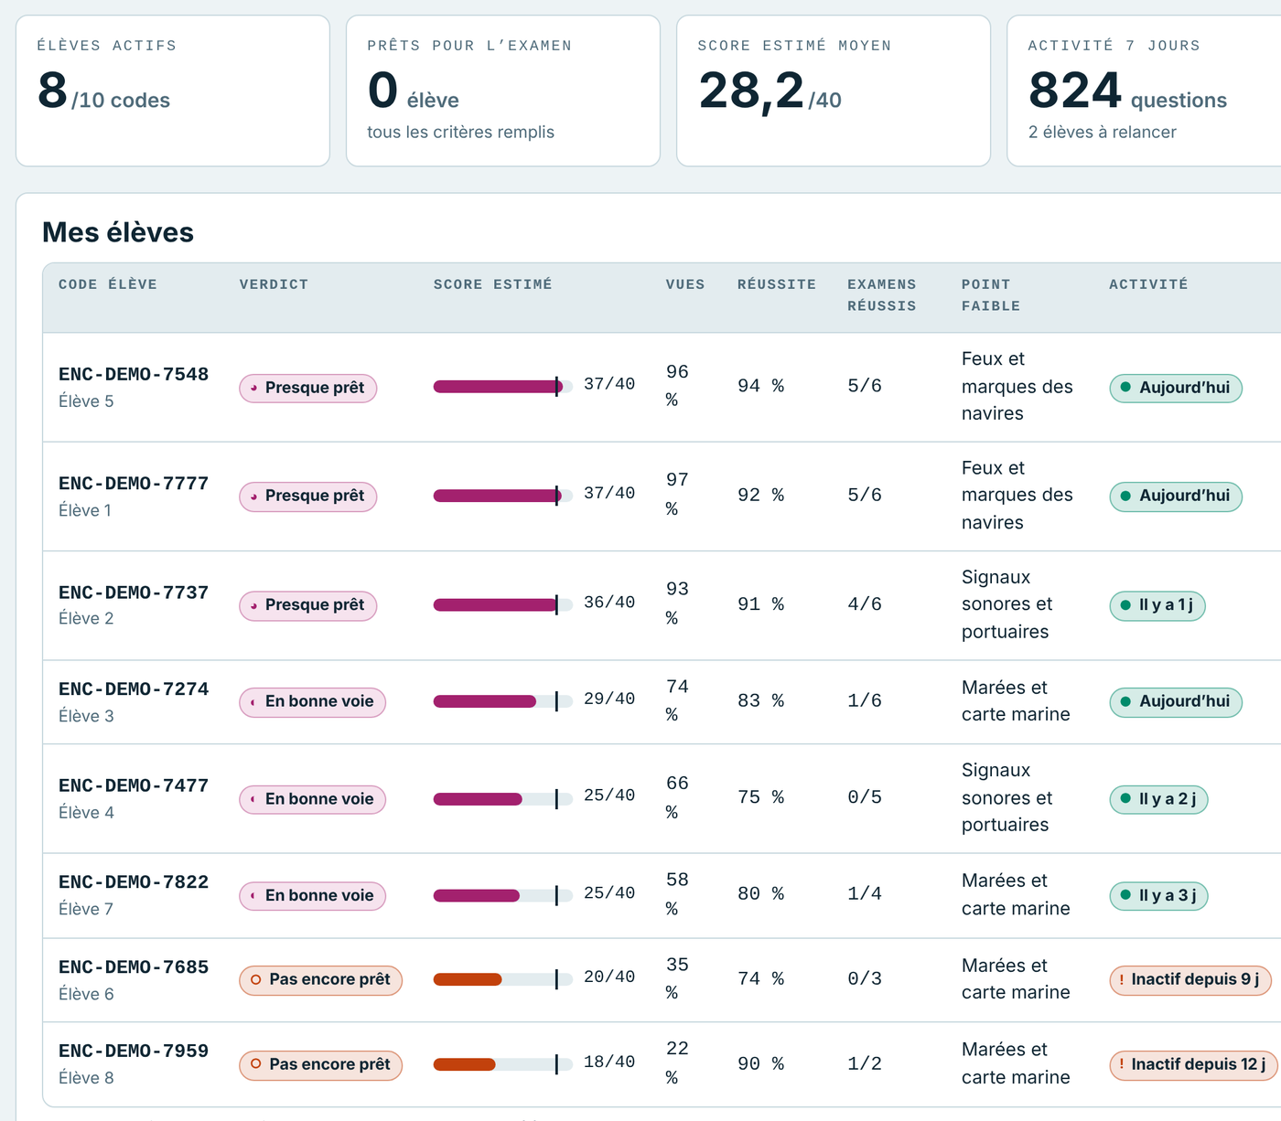Viewport: 1281px width, 1121px height.
Task: Click the "Inactif depuis 12 j" warning badge
Action: coord(1193,1064)
